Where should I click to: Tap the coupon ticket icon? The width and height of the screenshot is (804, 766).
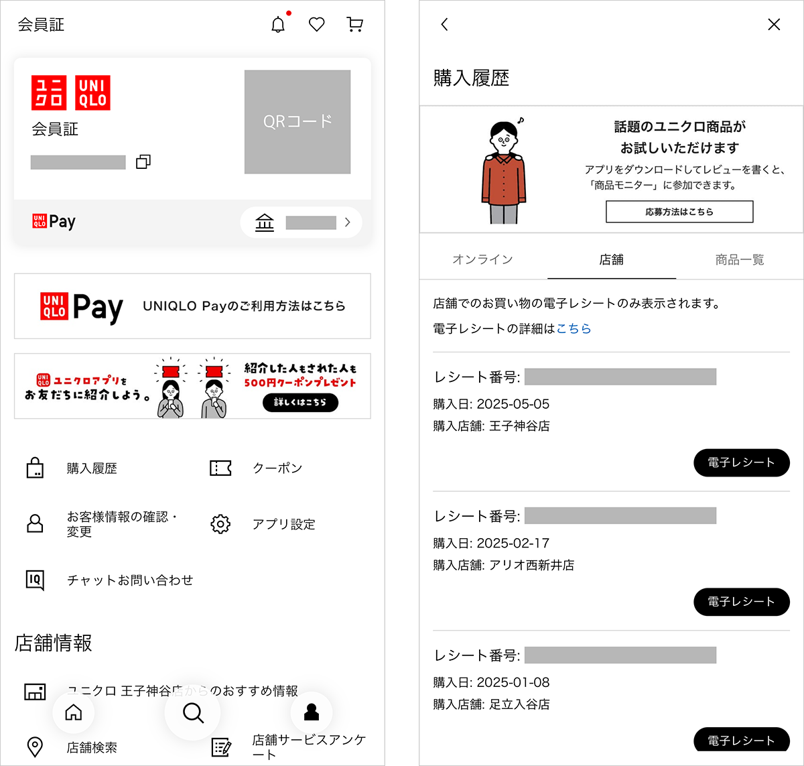[220, 468]
